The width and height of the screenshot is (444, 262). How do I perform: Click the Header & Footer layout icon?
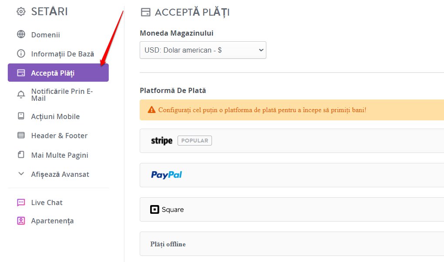coord(21,135)
